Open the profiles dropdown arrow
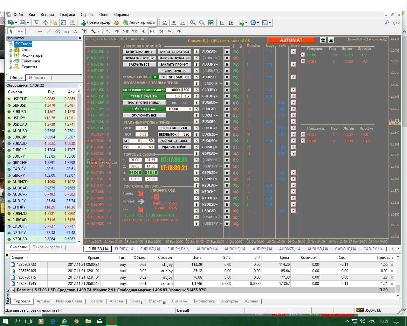This screenshot has width=407, height=326. point(28,23)
